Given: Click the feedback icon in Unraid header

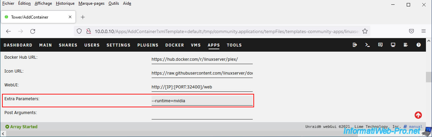Looking at the screenshot, I should [380, 45].
